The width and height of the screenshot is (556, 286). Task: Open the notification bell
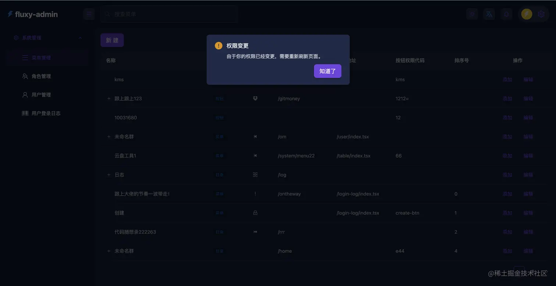coord(506,14)
